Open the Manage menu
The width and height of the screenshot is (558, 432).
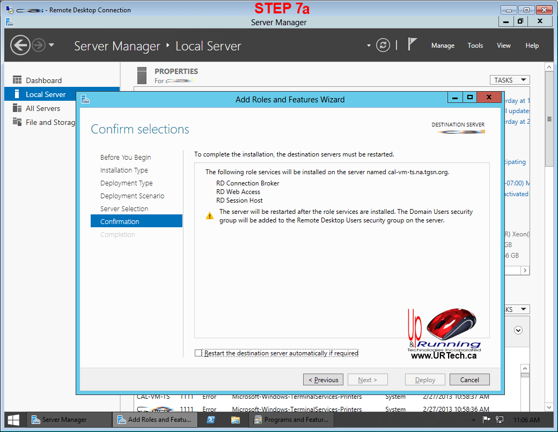click(443, 46)
